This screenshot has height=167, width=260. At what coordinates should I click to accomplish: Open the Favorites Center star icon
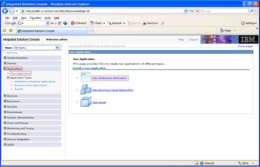coord(5,30)
